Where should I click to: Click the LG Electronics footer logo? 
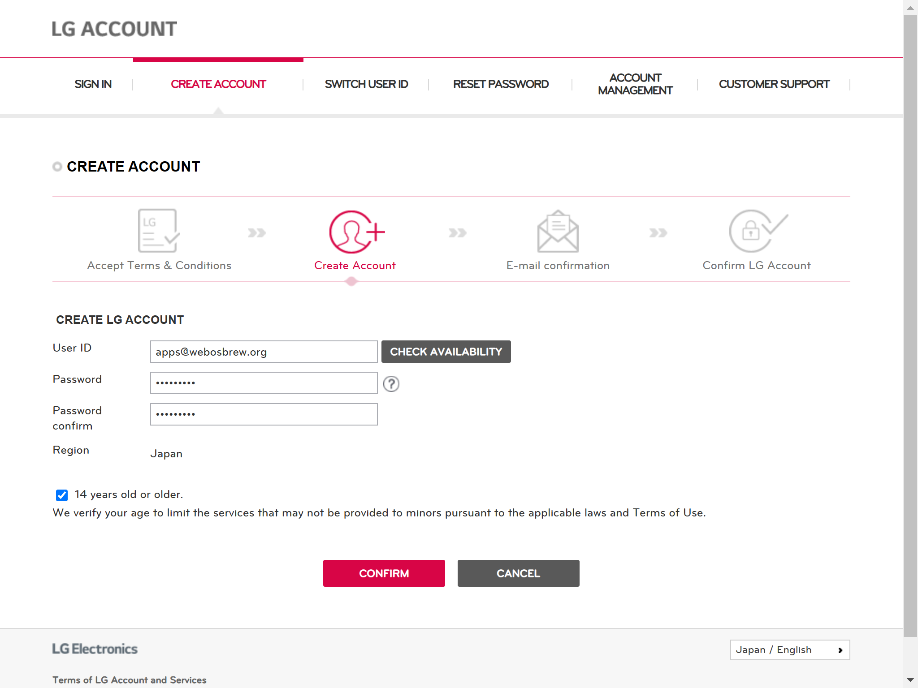pyautogui.click(x=95, y=649)
